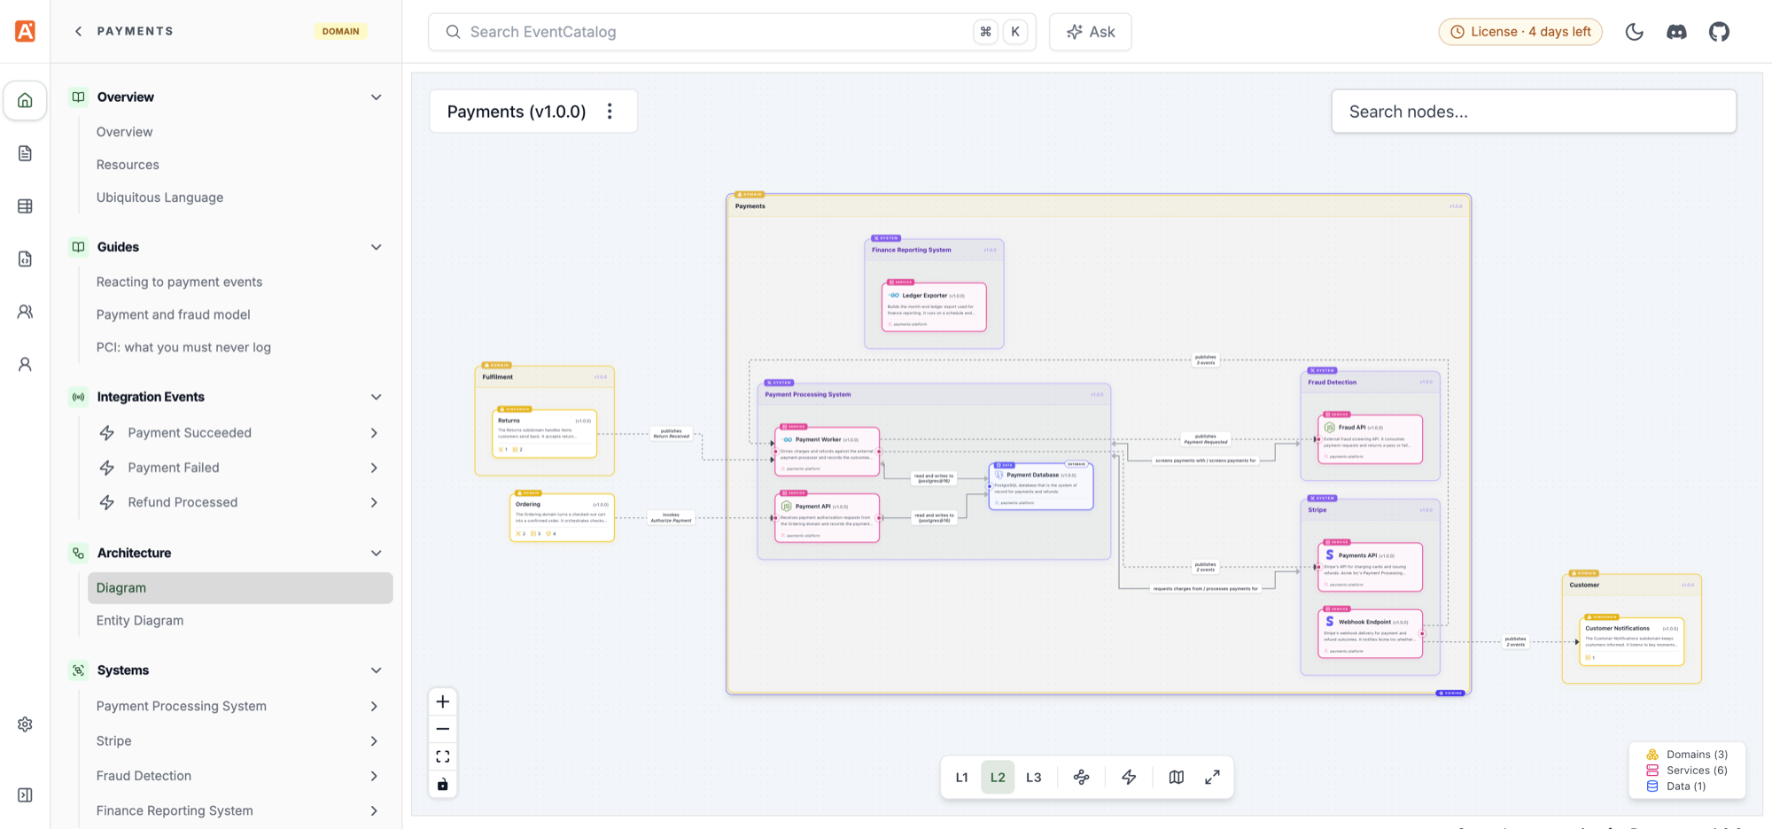Open Resources in the Overview section
This screenshot has height=829, width=1772.
pyautogui.click(x=128, y=165)
